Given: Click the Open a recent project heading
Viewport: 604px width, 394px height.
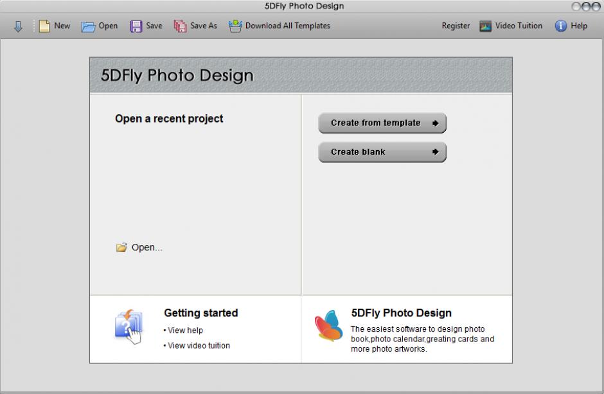Looking at the screenshot, I should (169, 119).
